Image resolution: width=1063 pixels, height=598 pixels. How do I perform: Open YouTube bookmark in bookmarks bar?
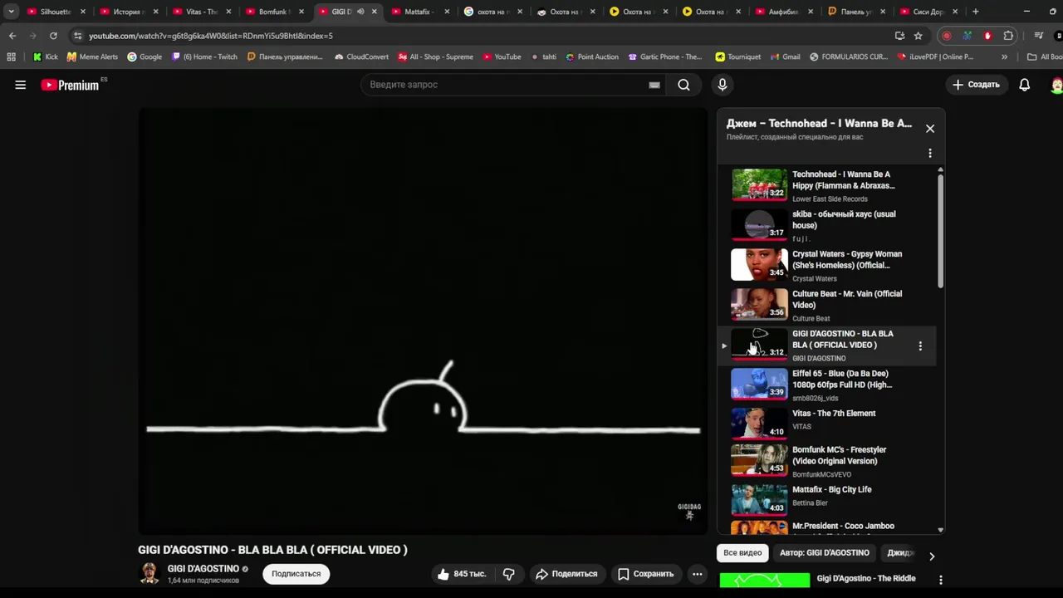pyautogui.click(x=501, y=56)
